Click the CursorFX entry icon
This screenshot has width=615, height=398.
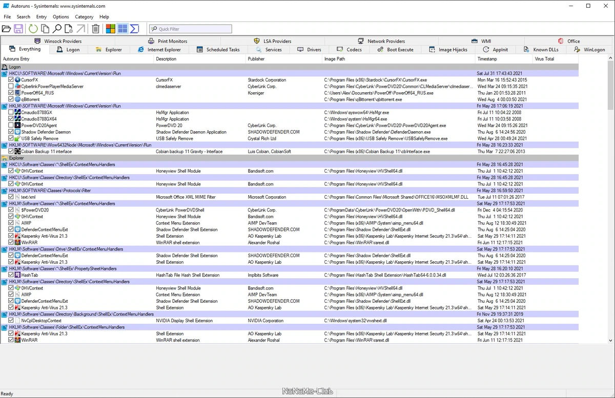[x=17, y=80]
